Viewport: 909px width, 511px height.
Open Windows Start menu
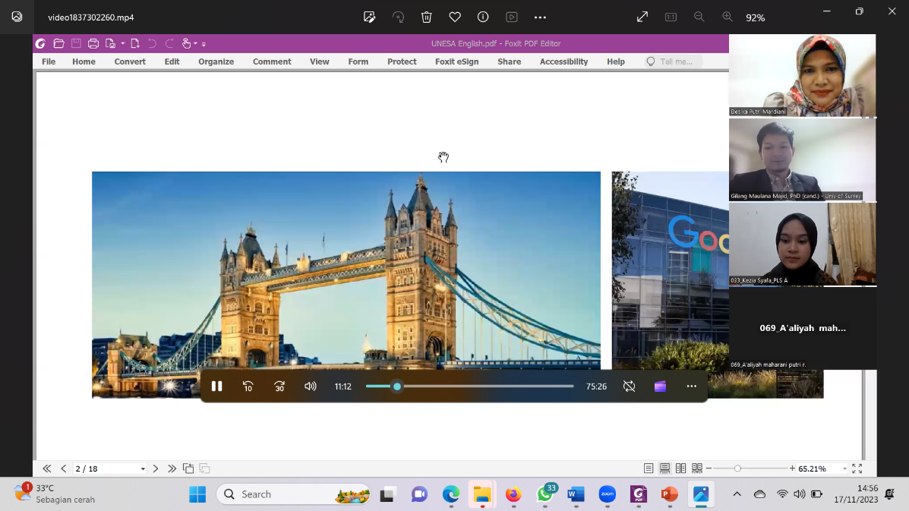tap(197, 494)
